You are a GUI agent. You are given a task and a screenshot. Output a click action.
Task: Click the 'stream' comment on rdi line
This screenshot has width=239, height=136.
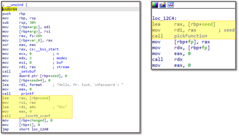click(x=63, y=67)
